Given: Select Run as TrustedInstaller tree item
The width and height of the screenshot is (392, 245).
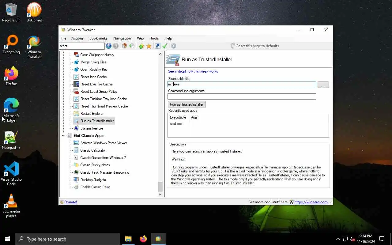Looking at the screenshot, I should point(97,121).
